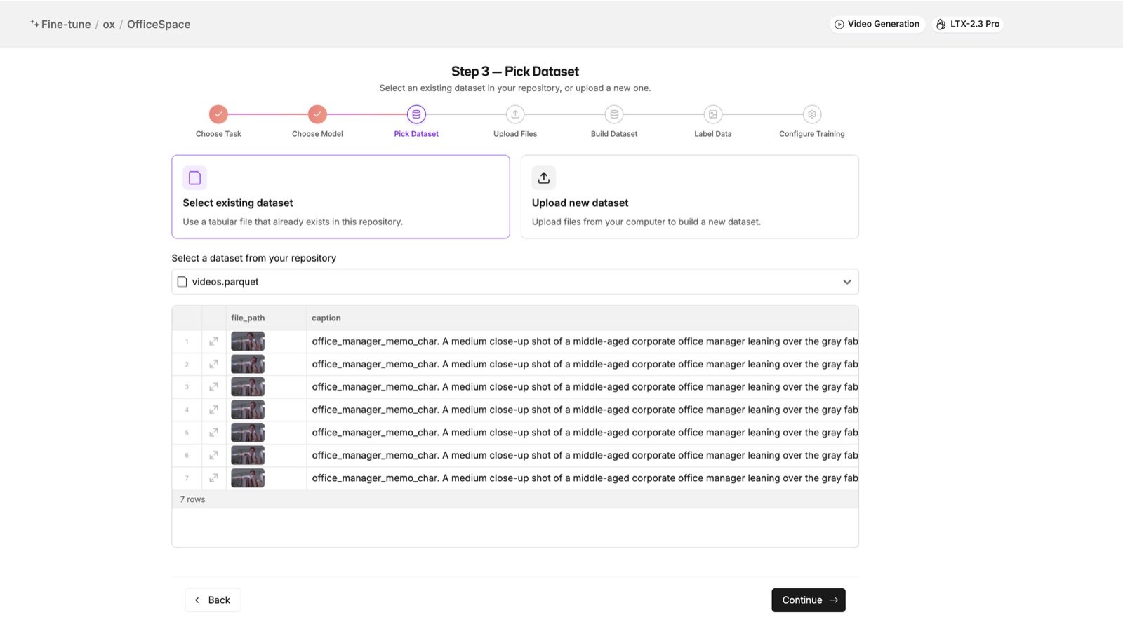Click the '7 rows' table footer text

[192, 499]
